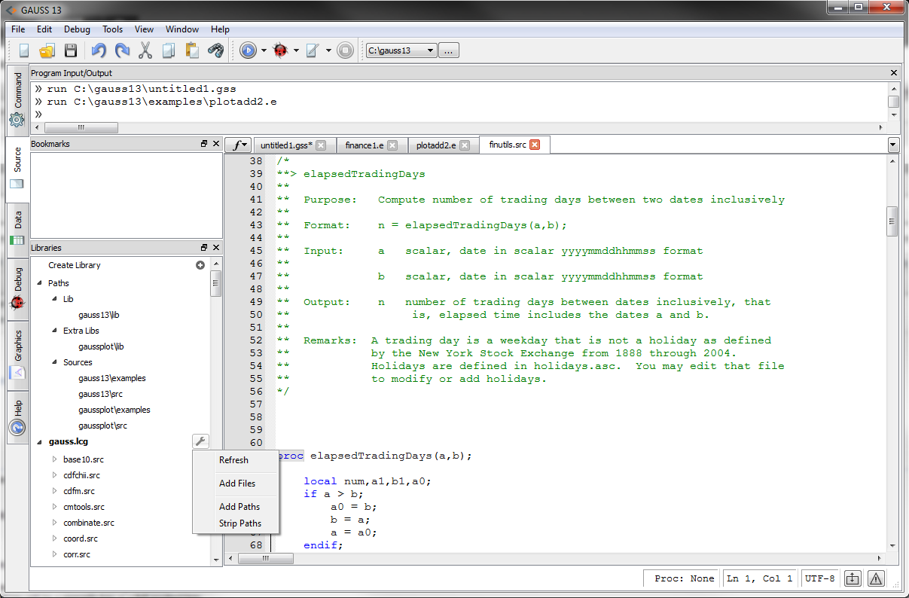Click the plus icon beside Create Library
Screen dimensions: 909x598
[200, 265]
